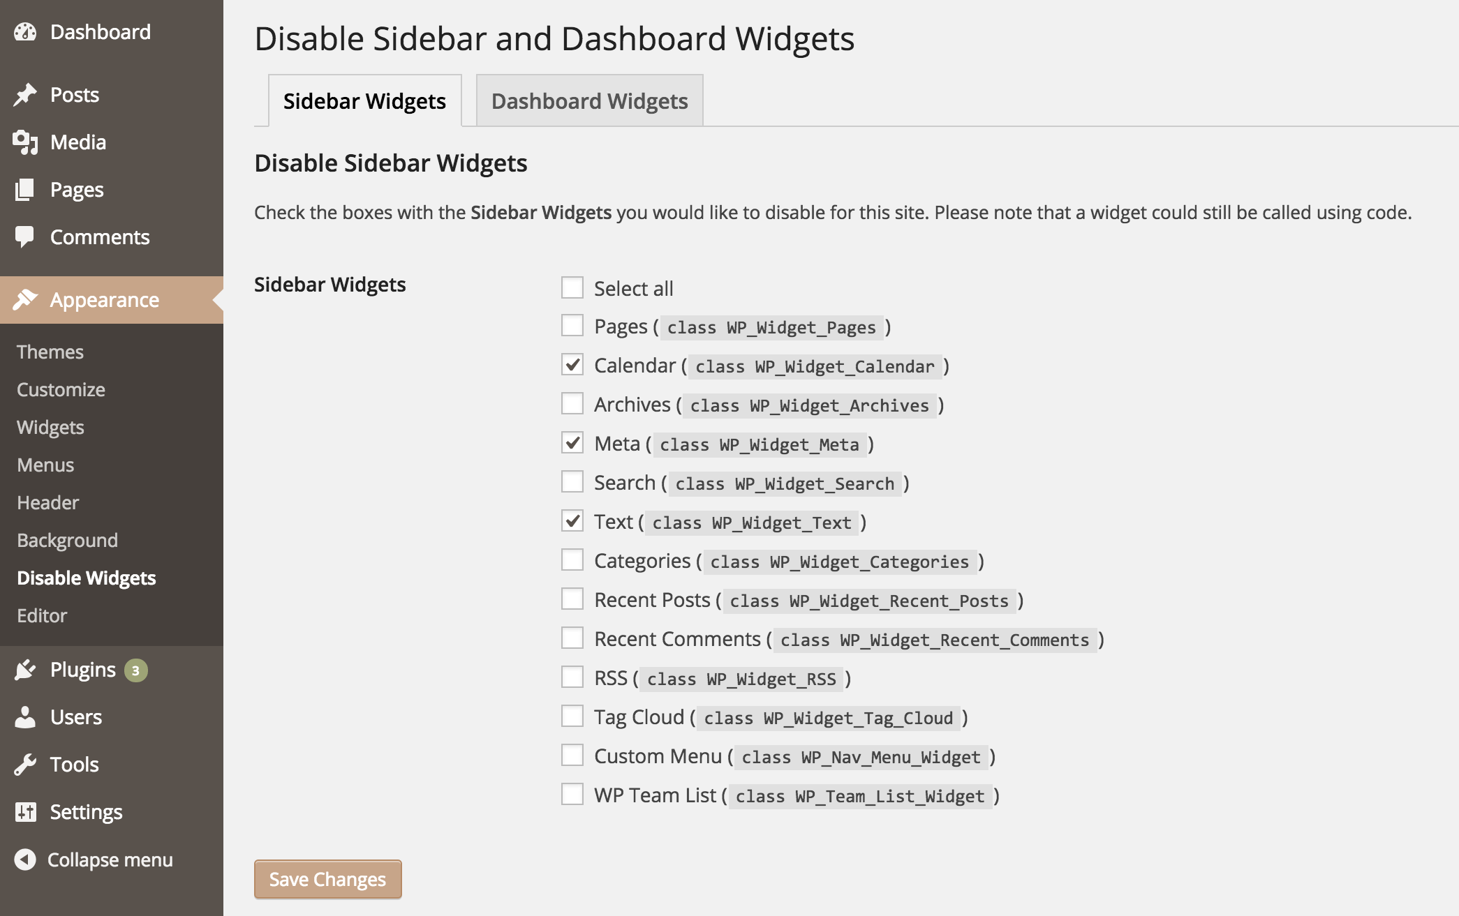Click the Pages icon in sidebar
This screenshot has height=916, width=1459.
click(25, 190)
